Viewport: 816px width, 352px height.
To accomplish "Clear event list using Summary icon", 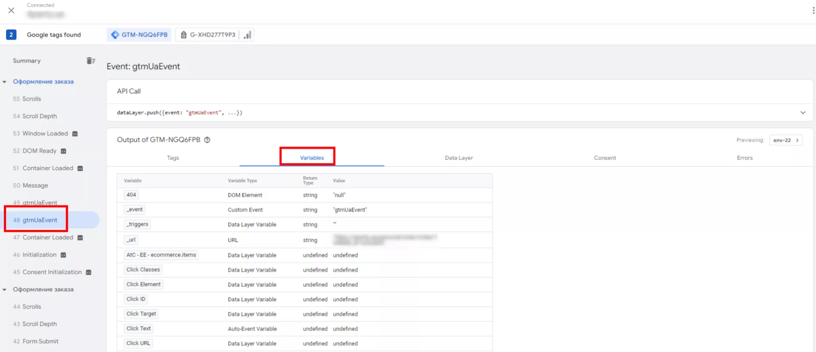I will [x=90, y=61].
